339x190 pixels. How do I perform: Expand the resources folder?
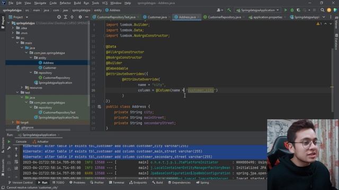22,88
